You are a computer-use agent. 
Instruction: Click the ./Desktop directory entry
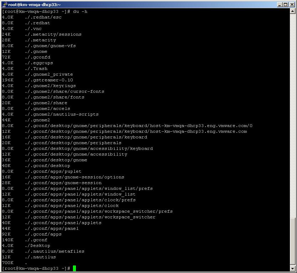[x=38, y=246]
